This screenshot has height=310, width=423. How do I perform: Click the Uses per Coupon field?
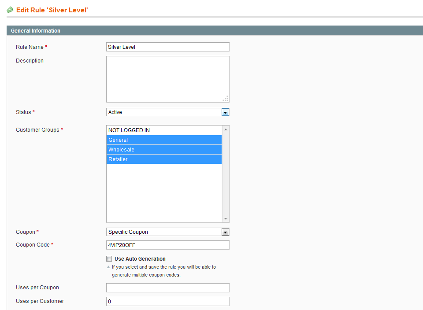point(168,288)
